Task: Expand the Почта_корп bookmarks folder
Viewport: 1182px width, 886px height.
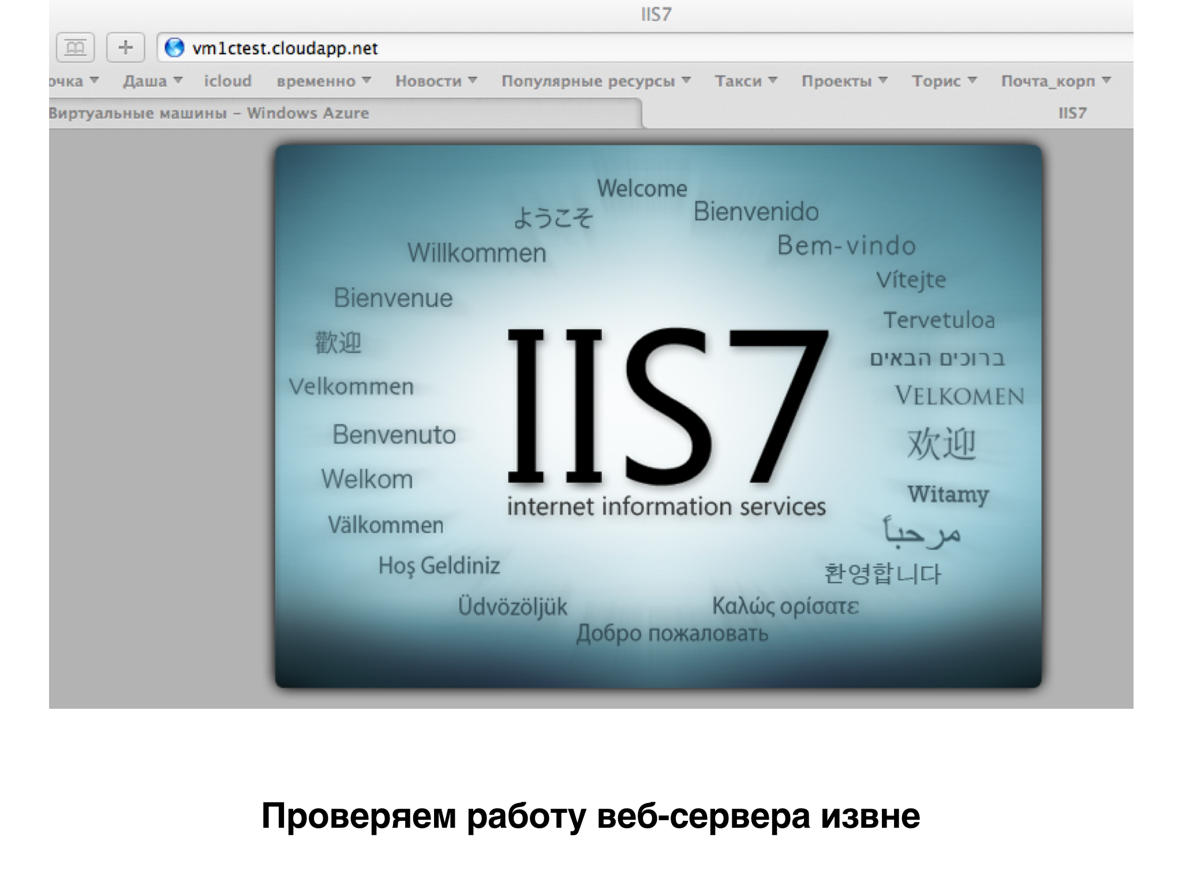Action: [1056, 81]
